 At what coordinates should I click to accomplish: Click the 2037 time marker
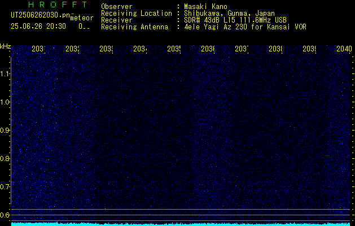point(242,49)
